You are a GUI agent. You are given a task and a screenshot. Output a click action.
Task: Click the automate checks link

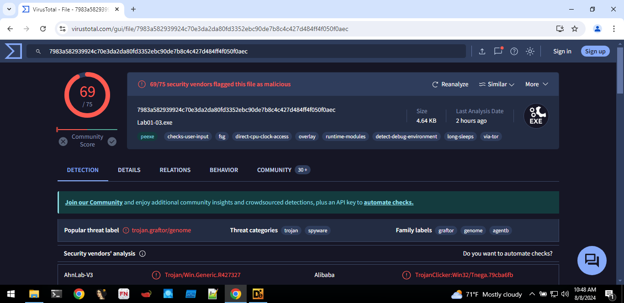pos(389,202)
